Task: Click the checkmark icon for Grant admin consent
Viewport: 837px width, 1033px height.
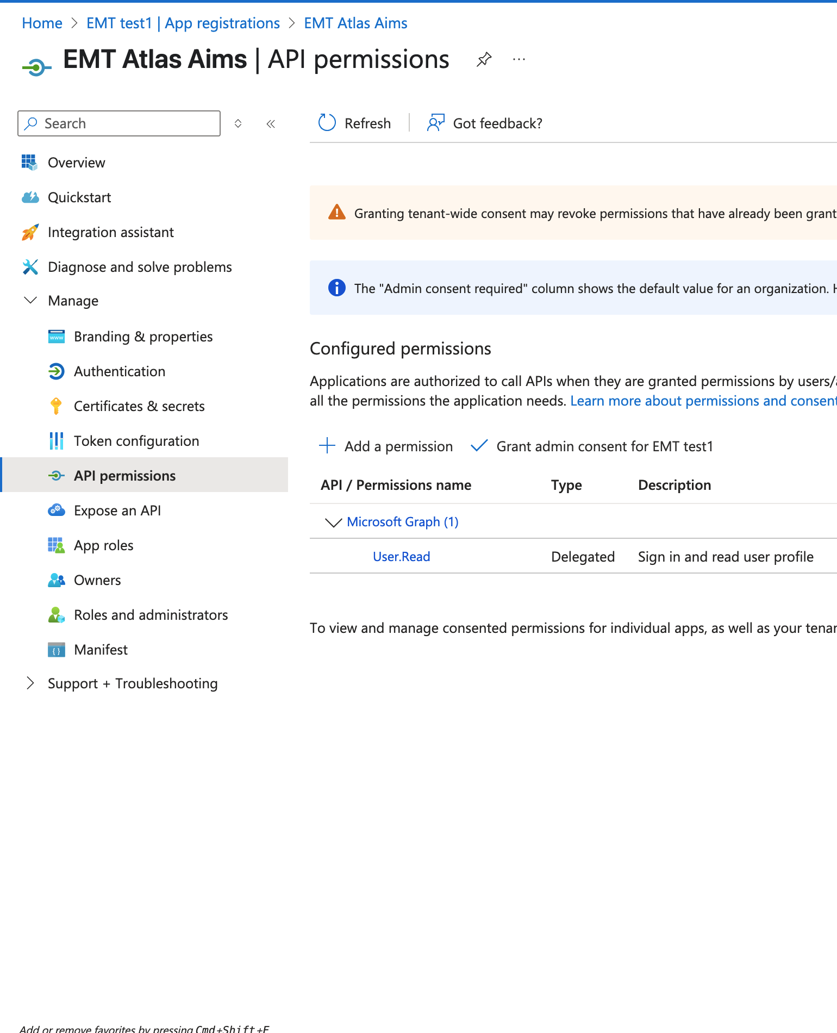Action: pos(479,446)
